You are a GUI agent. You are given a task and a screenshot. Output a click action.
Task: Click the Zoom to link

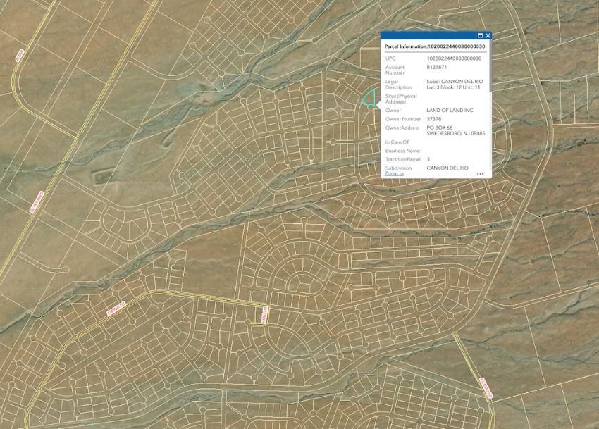(x=394, y=173)
